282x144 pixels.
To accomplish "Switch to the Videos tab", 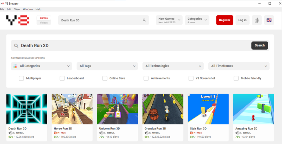I will pos(44,23).
